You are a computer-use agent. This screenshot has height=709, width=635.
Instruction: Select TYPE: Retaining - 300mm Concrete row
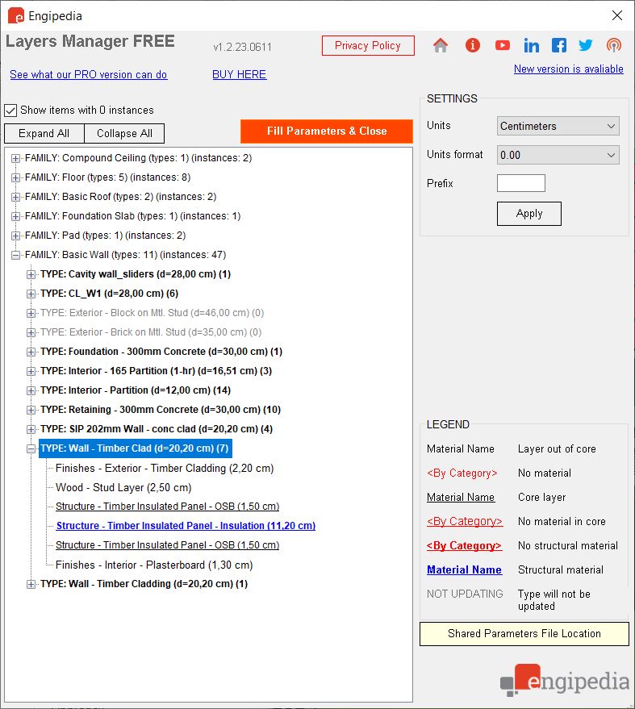(x=161, y=410)
